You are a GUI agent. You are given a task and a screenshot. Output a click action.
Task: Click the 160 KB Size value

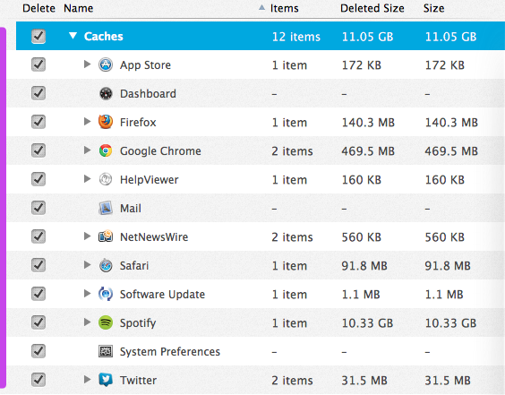point(445,180)
